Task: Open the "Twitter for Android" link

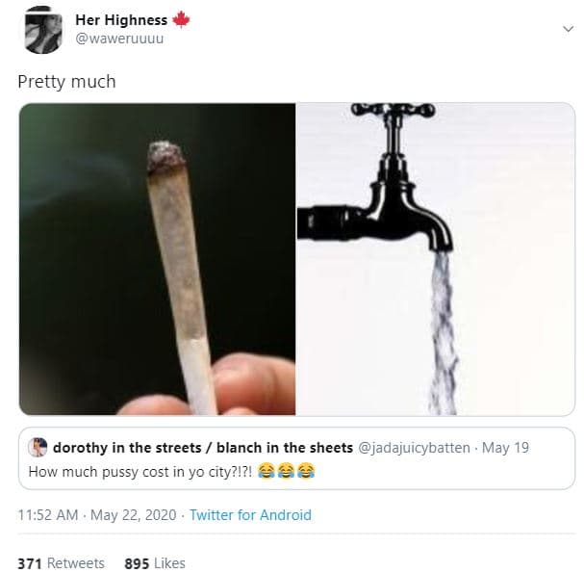Action: point(250,515)
